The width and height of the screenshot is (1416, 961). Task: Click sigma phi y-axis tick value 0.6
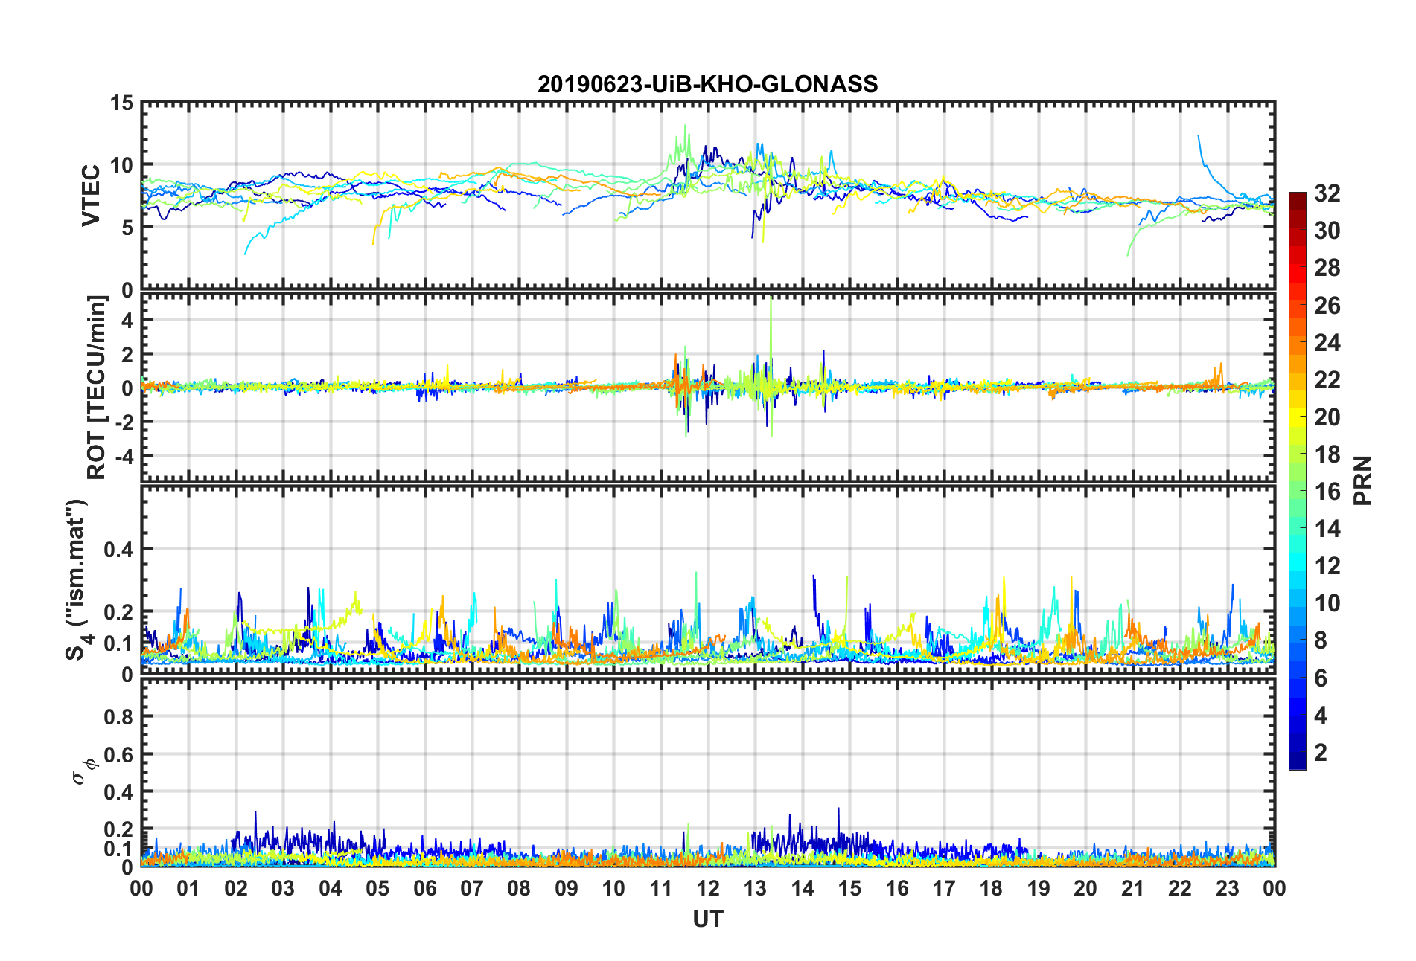118,755
